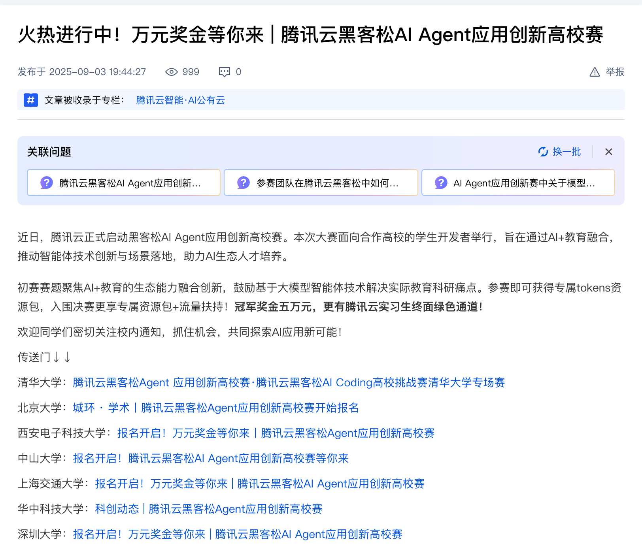
Task: Open related question AI Agent应用创新赛中关于模型…
Action: [x=518, y=182]
